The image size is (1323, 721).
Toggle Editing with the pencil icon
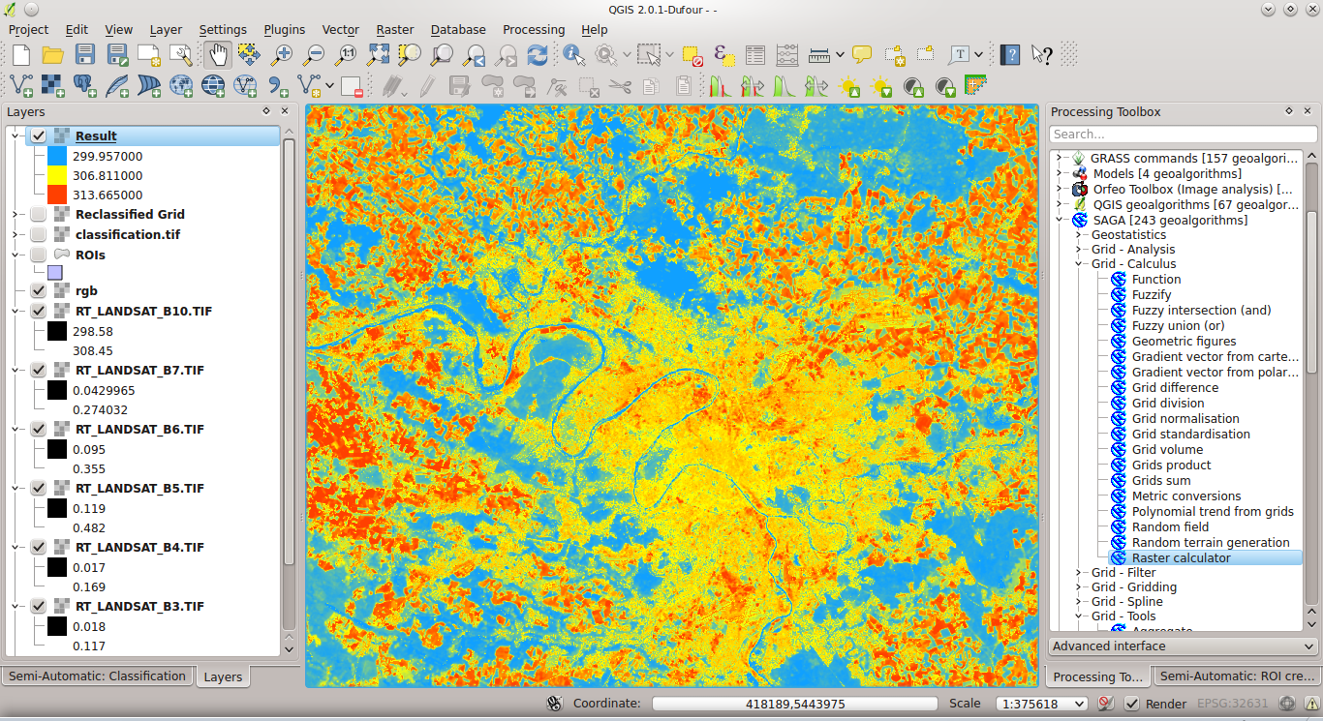428,87
